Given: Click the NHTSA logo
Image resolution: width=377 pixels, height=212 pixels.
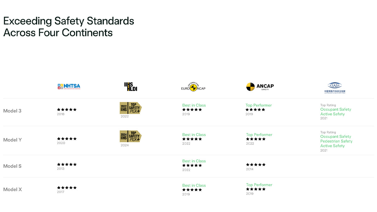Looking at the screenshot, I should tap(69, 86).
